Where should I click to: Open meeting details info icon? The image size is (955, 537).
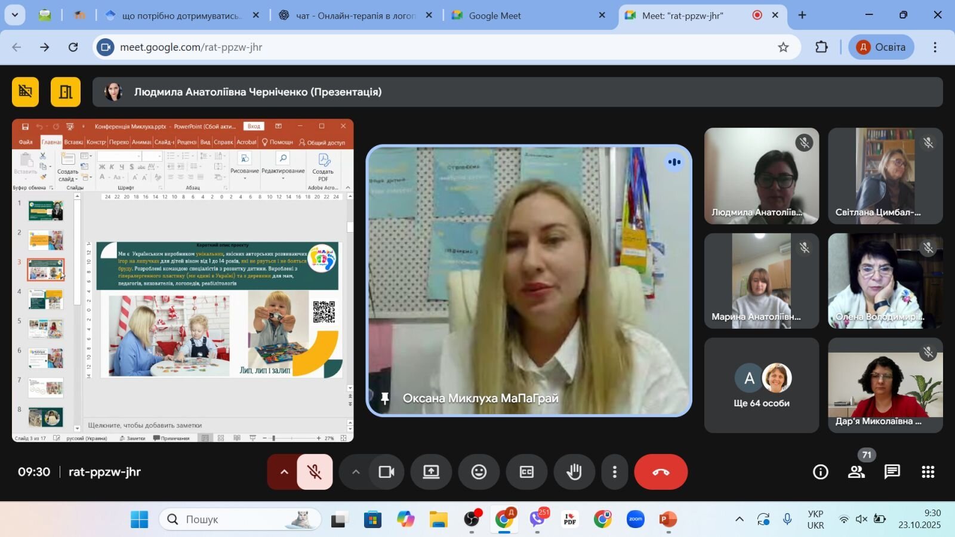click(821, 472)
